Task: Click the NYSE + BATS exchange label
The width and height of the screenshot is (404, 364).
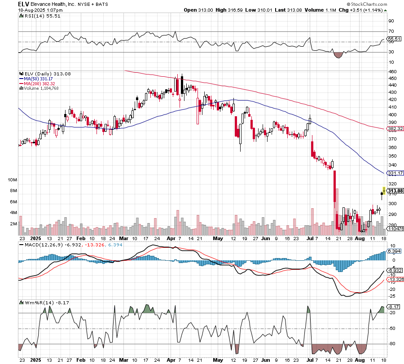Action: point(93,4)
